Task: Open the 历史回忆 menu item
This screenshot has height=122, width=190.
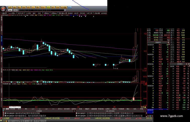Action: coord(82,13)
